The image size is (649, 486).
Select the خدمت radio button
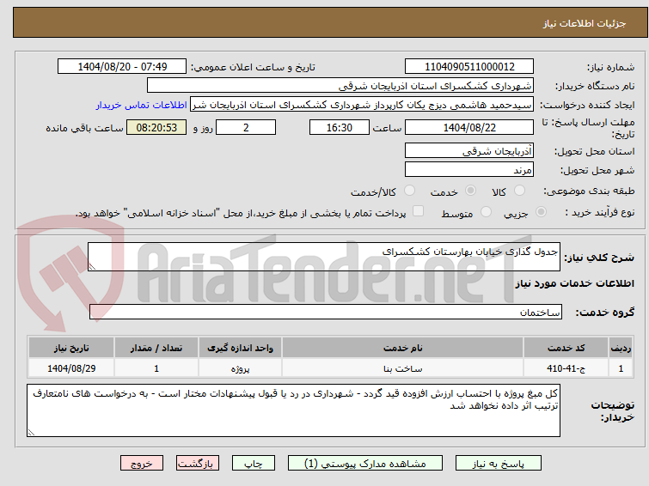point(470,191)
